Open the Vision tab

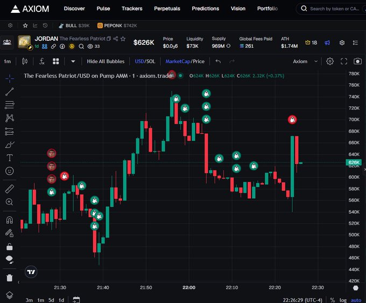[238, 9]
